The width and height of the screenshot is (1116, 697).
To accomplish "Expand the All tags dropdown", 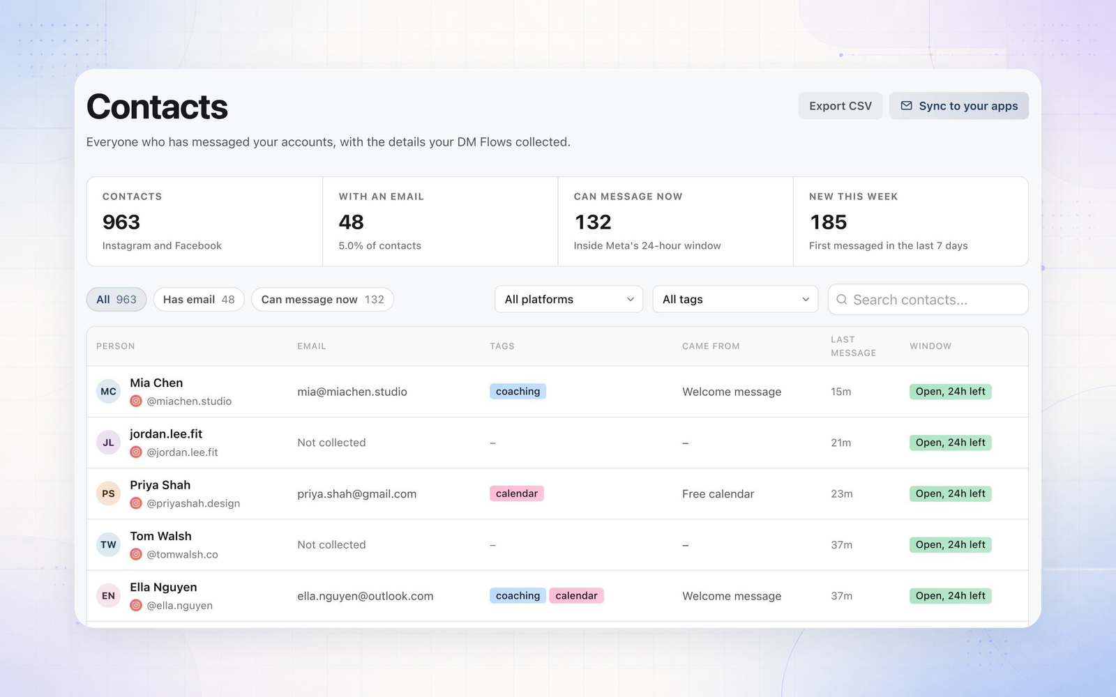I will (x=735, y=300).
